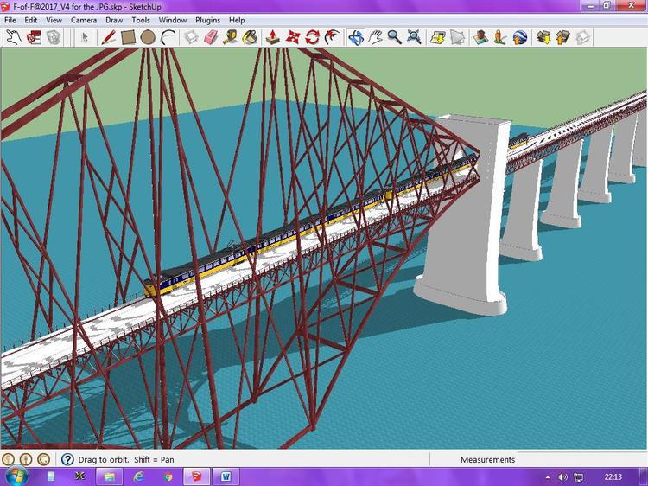Open the Plugins menu

(207, 20)
